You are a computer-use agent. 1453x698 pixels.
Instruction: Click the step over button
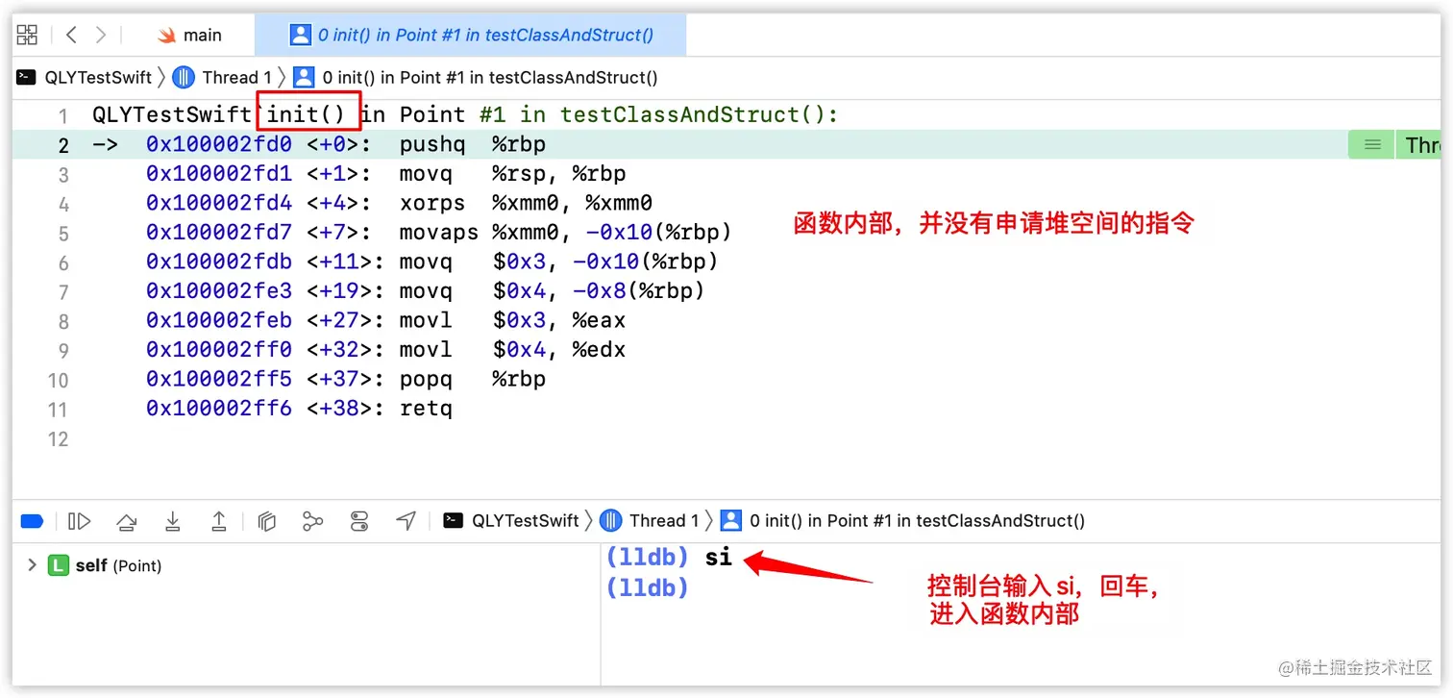click(126, 521)
